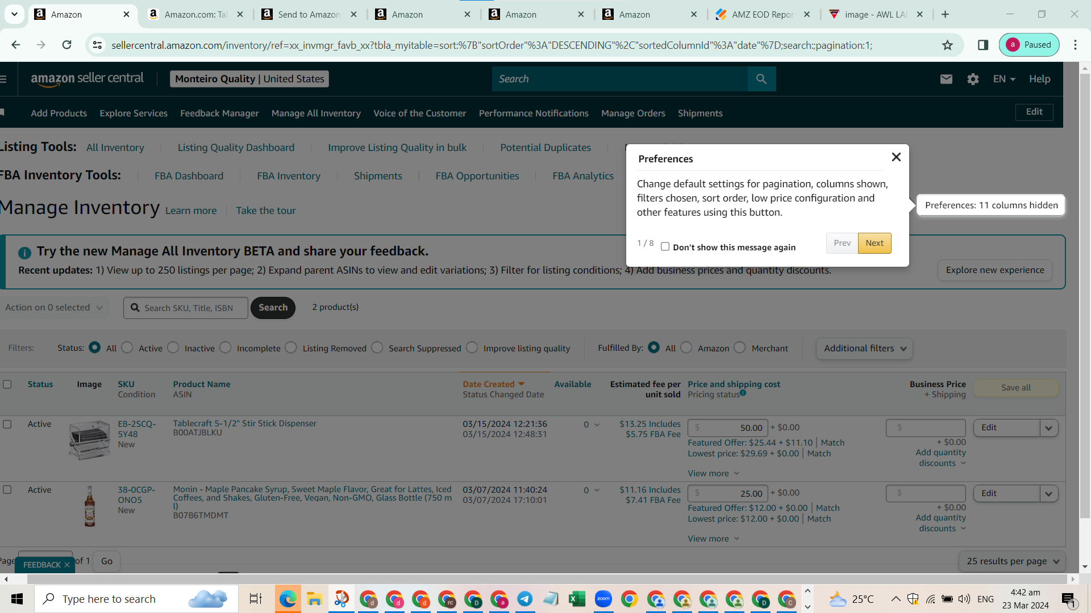1091x613 pixels.
Task: Select Fulfilled By Merchant radio
Action: coord(740,347)
